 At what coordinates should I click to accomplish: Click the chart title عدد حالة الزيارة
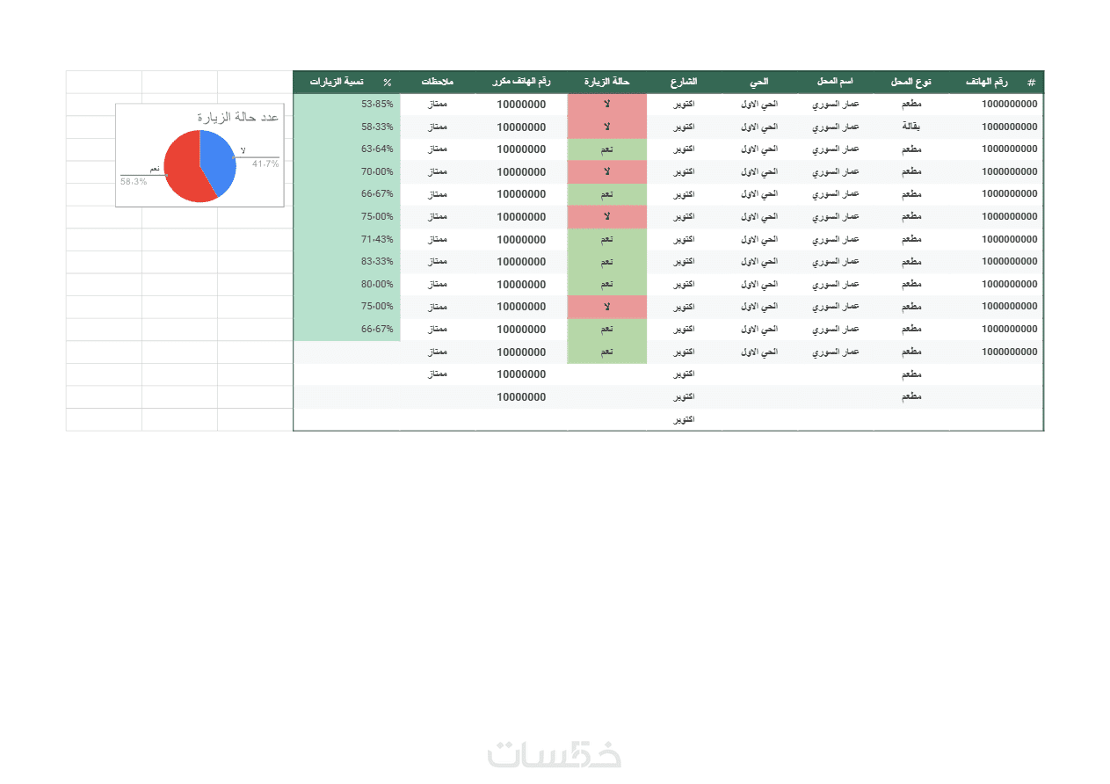tap(237, 118)
